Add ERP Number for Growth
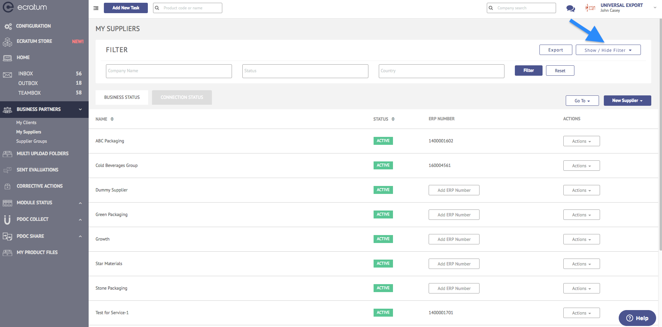This screenshot has width=662, height=327. 454,239
